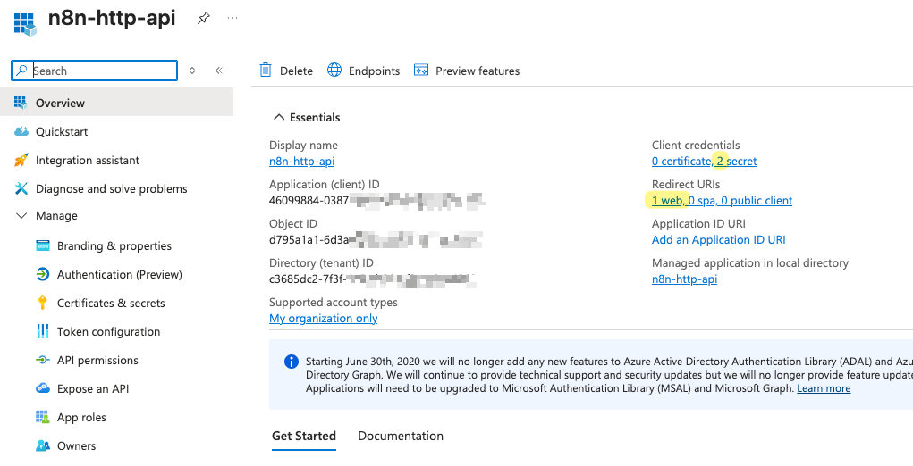The image size is (913, 466).
Task: Click the up/down sort arrows near search
Action: click(192, 71)
